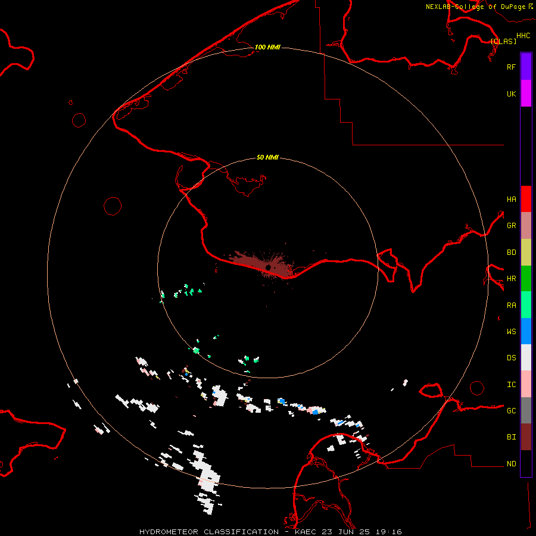The width and height of the screenshot is (536, 536).
Task: Click the RF purple legend swatch
Action: pyautogui.click(x=526, y=67)
